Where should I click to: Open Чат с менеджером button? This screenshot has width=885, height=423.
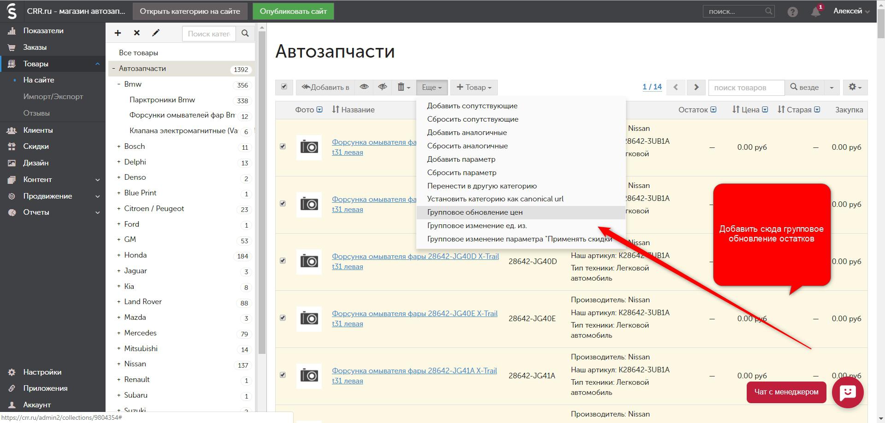786,392
